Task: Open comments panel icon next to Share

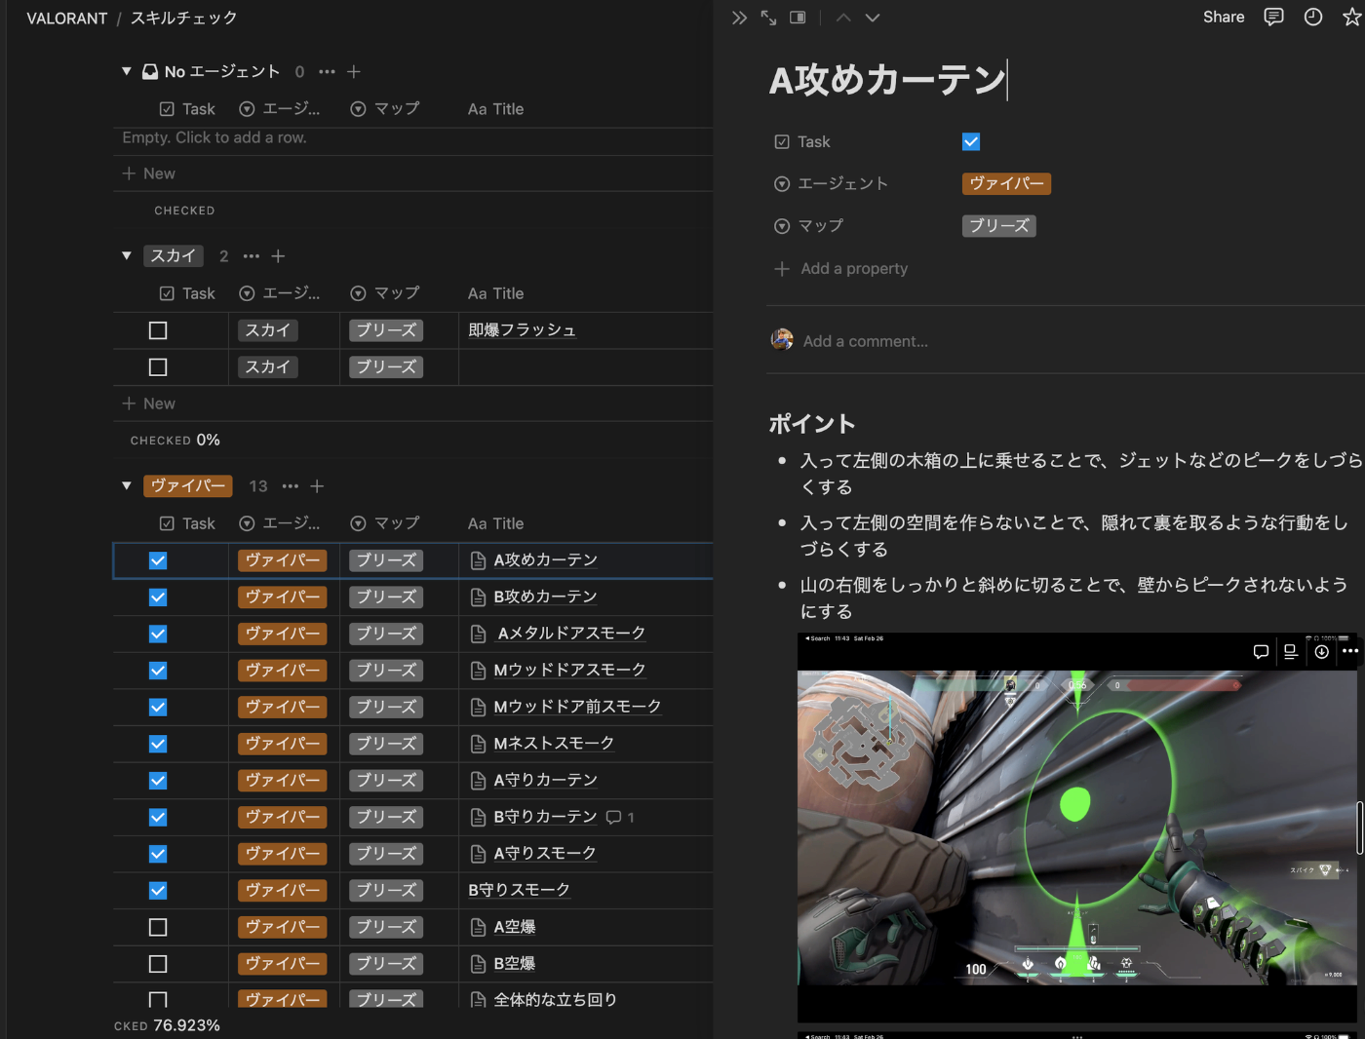Action: pyautogui.click(x=1273, y=18)
